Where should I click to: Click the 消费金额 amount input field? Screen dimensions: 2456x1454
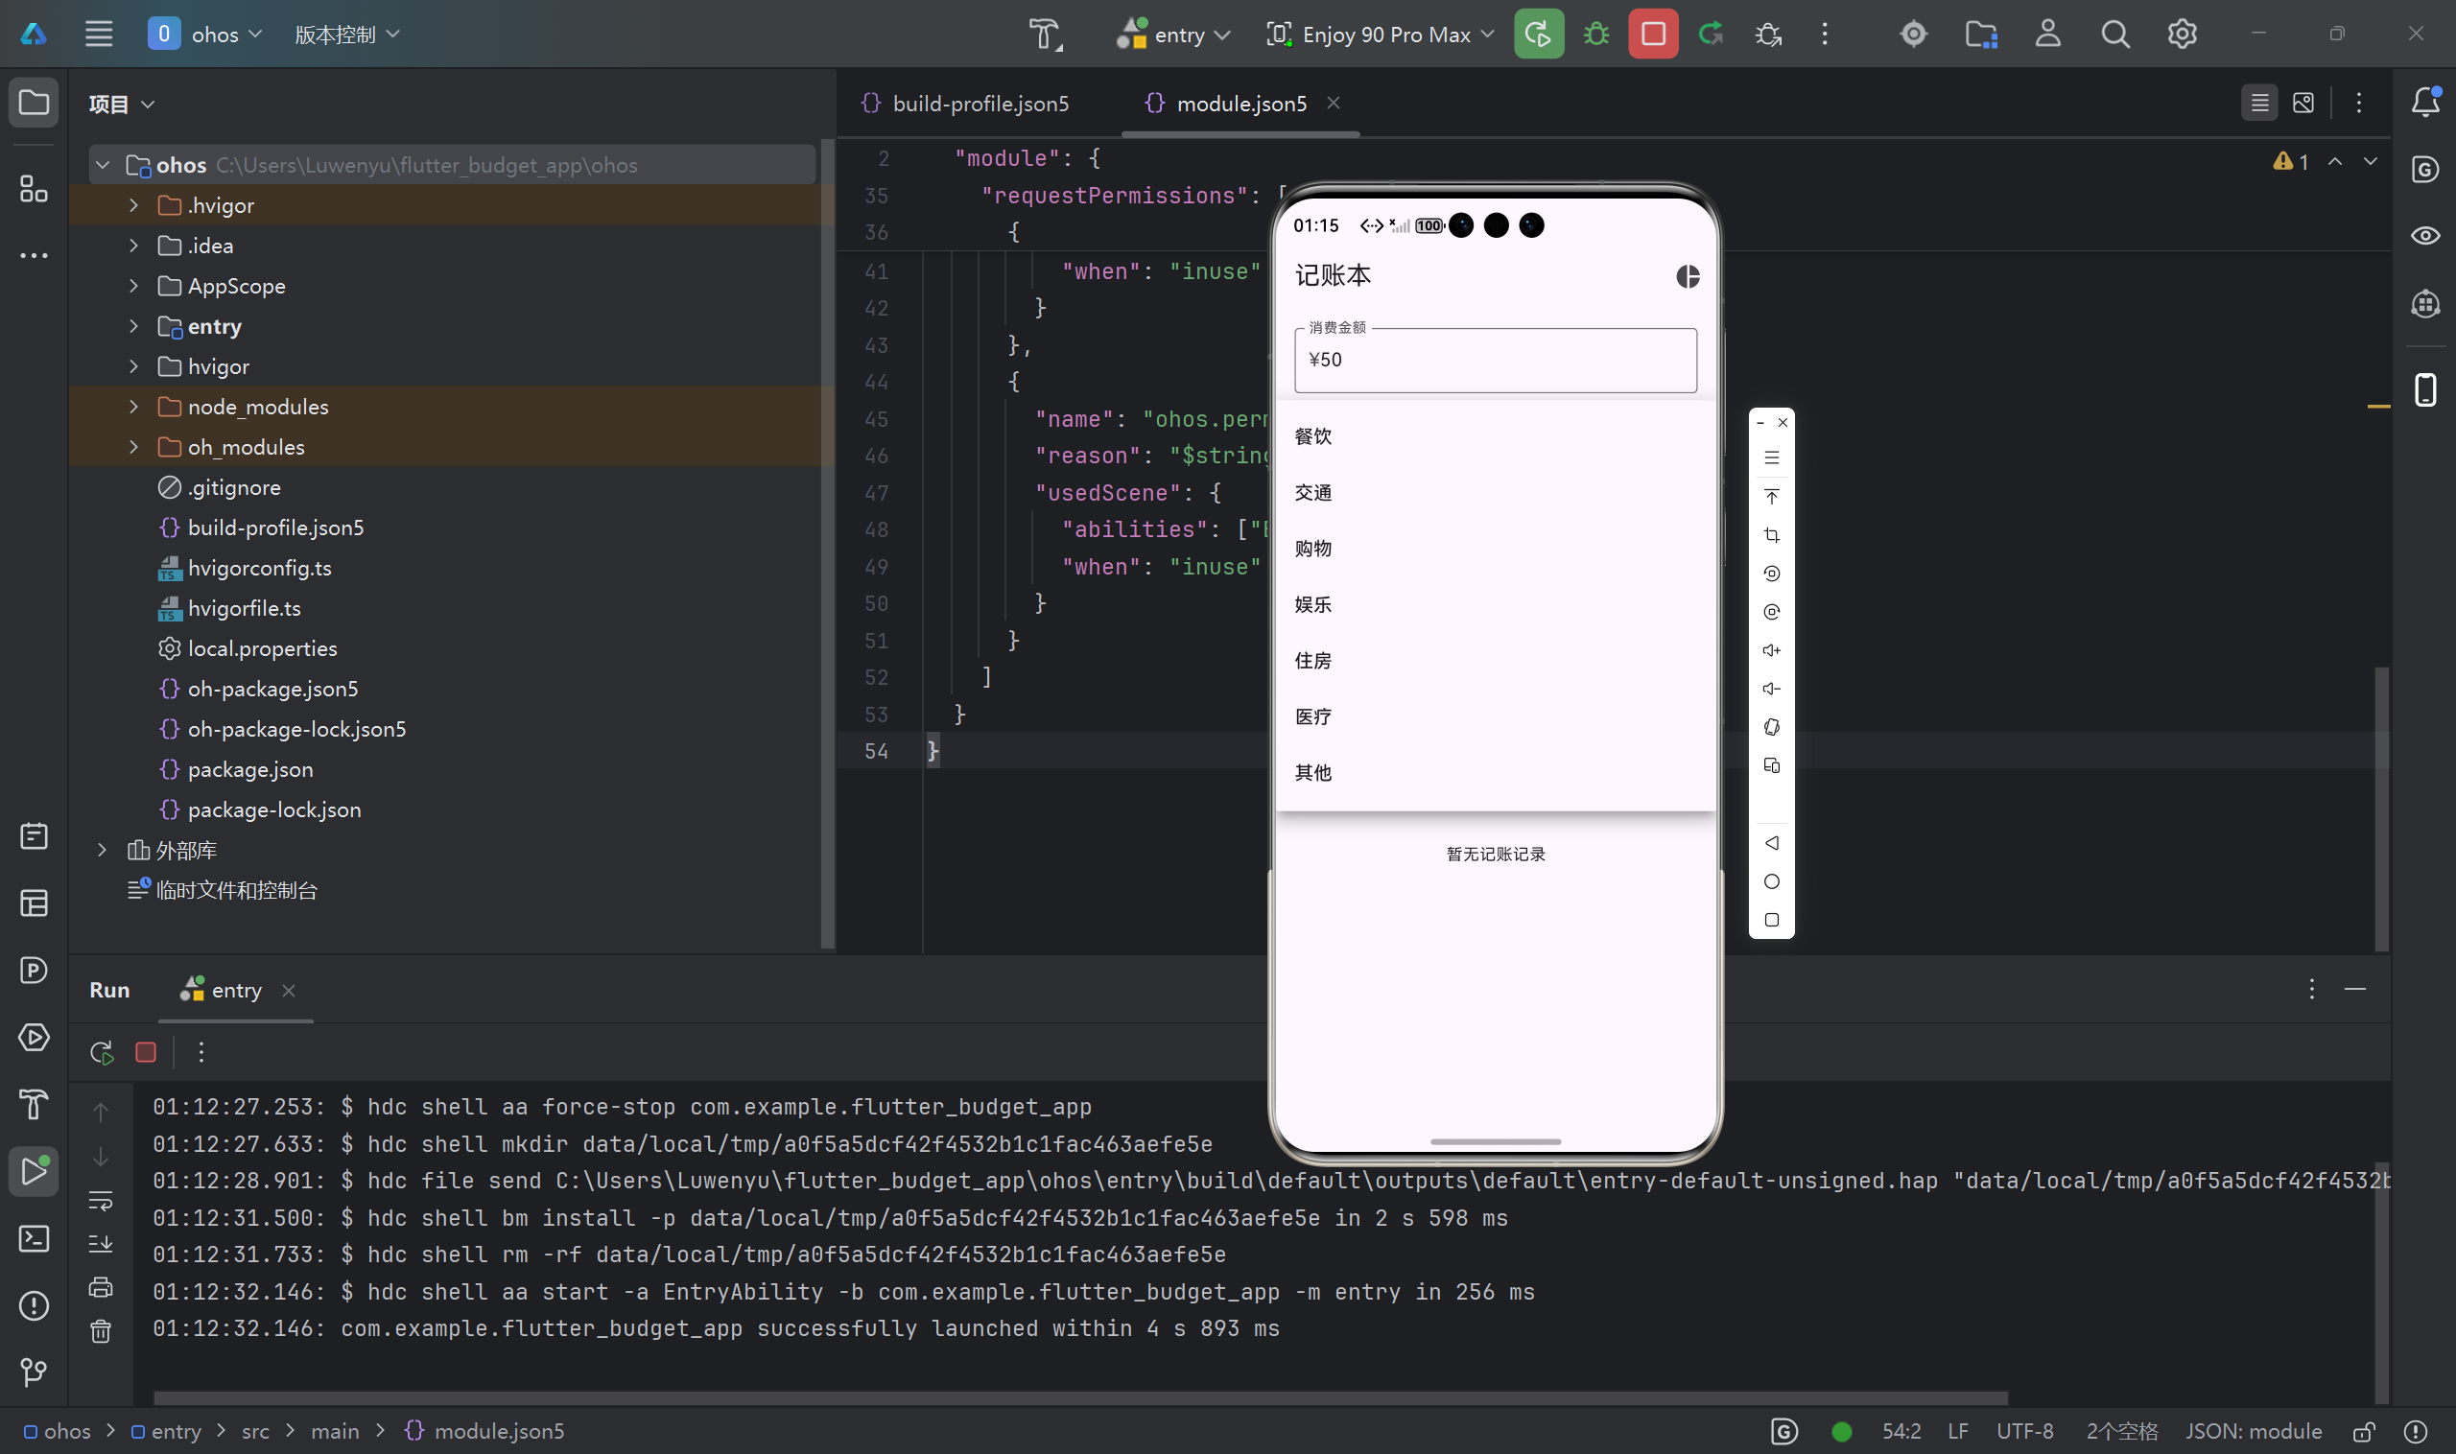(1495, 361)
